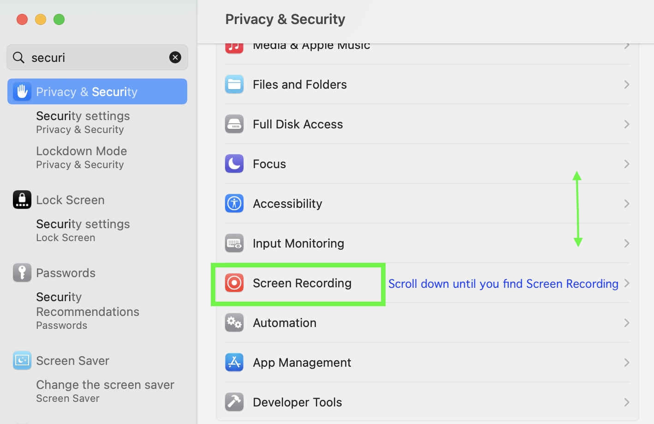654x424 pixels.
Task: Expand the Automation row chevron
Action: tap(627, 323)
